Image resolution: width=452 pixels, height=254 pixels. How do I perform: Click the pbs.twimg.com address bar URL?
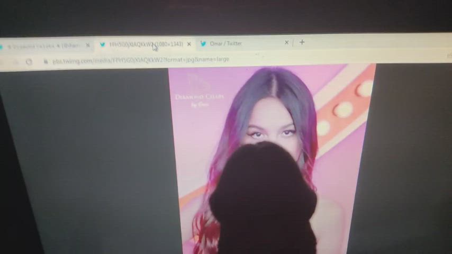tap(141, 60)
